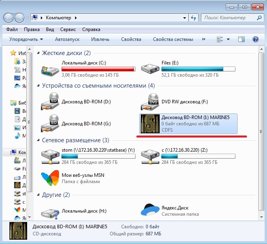
Task: Expand the Organize dropdown menu
Action: coord(26,39)
